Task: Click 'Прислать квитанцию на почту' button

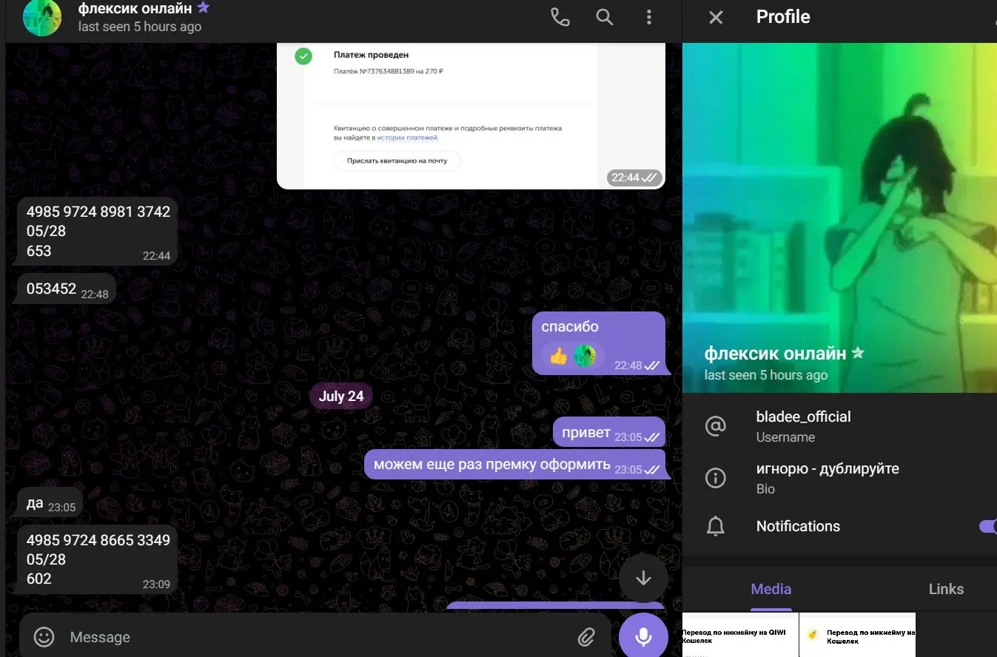Action: pos(397,161)
